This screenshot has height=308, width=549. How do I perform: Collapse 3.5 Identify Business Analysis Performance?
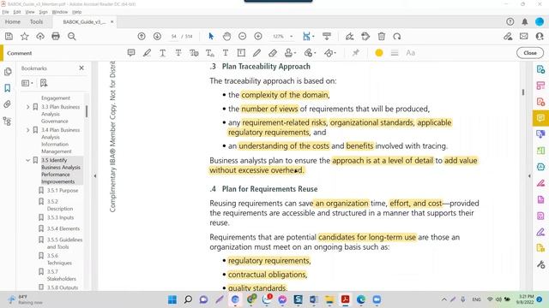click(28, 160)
